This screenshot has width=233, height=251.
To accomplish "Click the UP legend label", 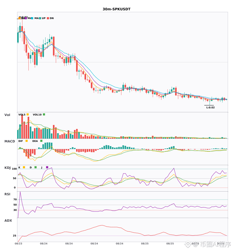I will (x=44, y=18).
